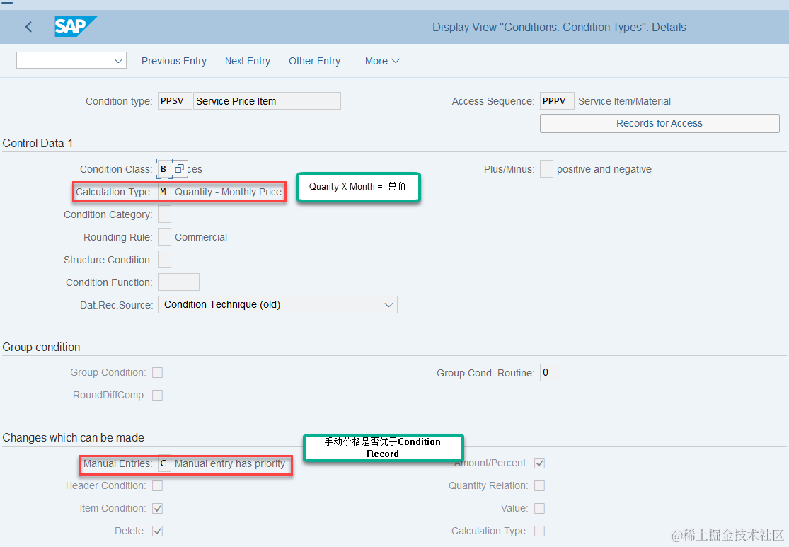Click 'Group condition' section header
This screenshot has height=547, width=789.
(x=41, y=347)
